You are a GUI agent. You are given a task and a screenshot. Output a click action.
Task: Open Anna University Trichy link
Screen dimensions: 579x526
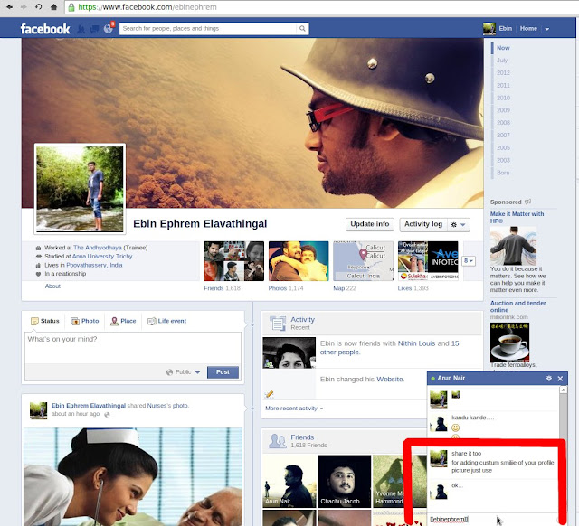coord(102,256)
